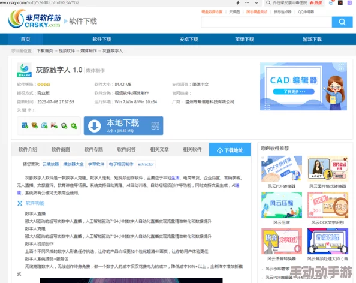Click the 字幕软件 tag link
Image resolution: width=356 pixels, height=283 pixels.
96,164
